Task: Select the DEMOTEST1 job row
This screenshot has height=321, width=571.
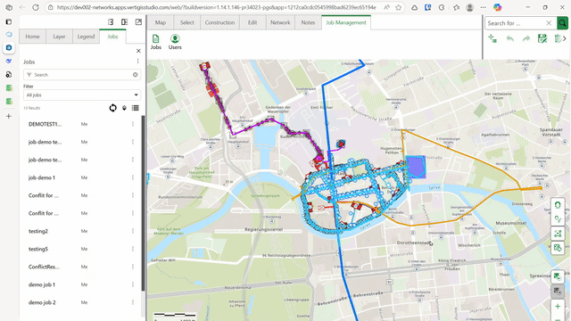Action: (80, 124)
